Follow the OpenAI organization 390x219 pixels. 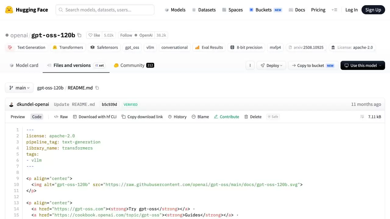point(136,35)
